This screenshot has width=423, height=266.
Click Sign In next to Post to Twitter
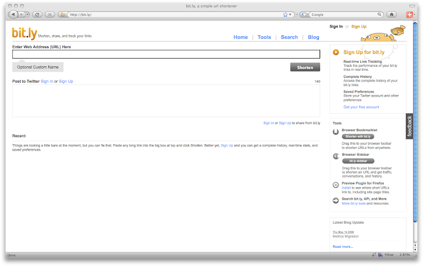pyautogui.click(x=47, y=81)
